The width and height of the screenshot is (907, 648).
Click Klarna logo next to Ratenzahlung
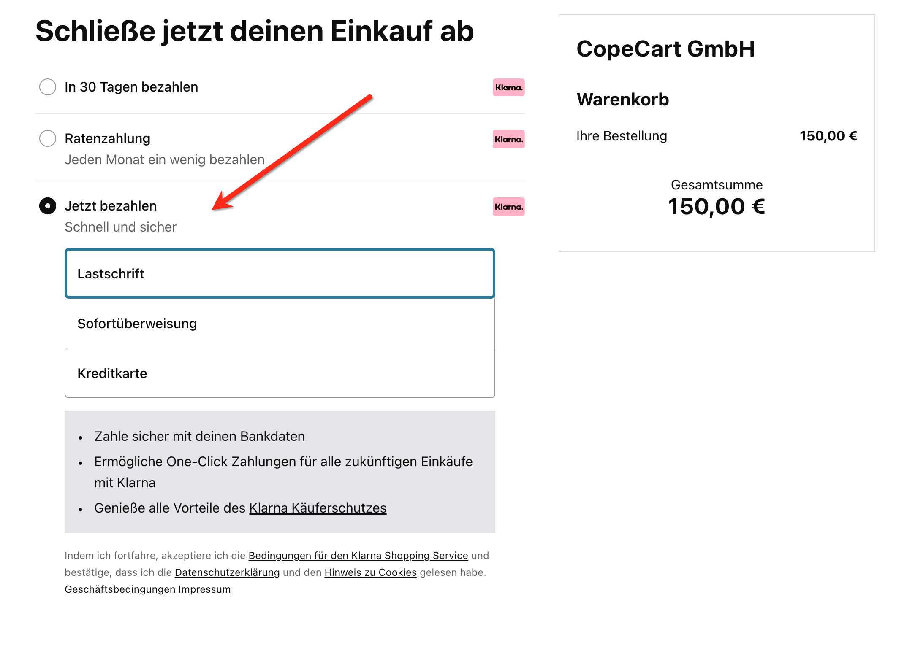pos(508,139)
